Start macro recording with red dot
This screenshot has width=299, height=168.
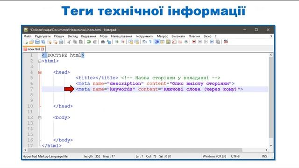194,42
